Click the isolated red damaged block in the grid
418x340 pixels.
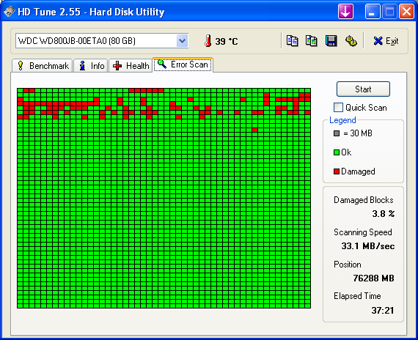tap(255, 130)
